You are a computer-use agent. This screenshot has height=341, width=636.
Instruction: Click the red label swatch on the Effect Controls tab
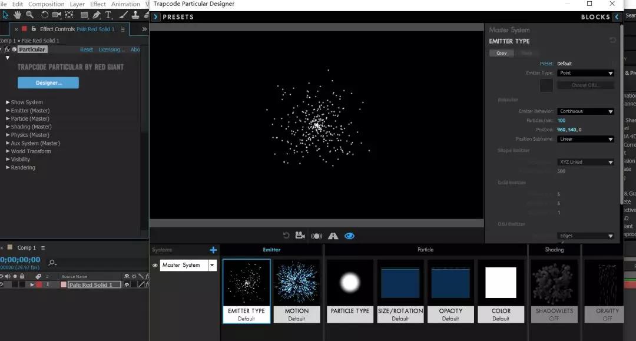[x=24, y=29]
